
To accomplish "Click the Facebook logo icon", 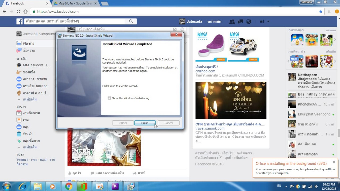I will (19, 21).
